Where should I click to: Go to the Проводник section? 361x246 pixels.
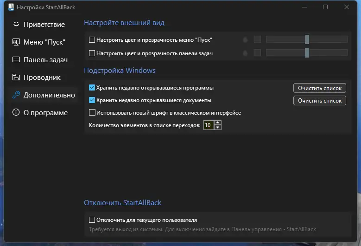tap(42, 78)
